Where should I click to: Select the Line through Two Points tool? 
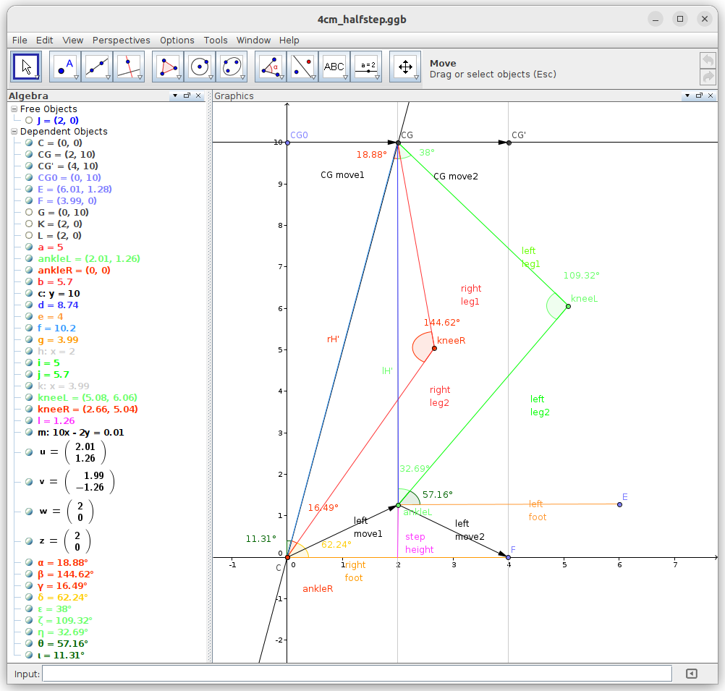pos(97,67)
